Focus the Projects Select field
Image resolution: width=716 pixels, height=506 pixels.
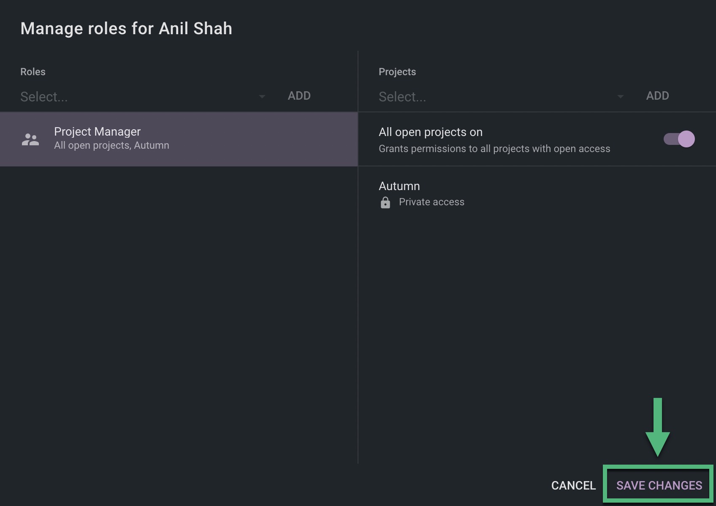click(x=494, y=97)
